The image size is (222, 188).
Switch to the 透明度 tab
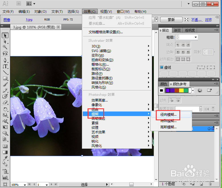[x=190, y=30]
